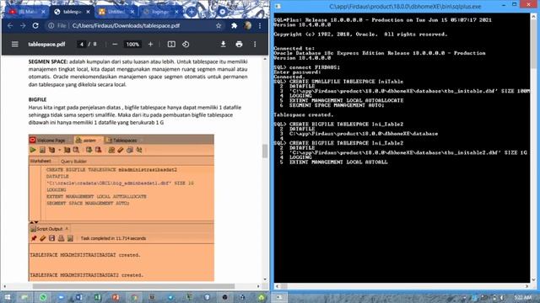Click the PDF scroll right arrow

click(x=258, y=286)
